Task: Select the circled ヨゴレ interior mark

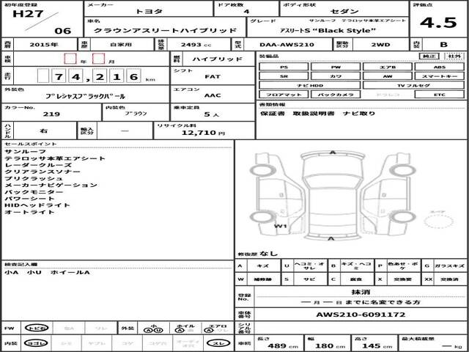Action: (x=37, y=343)
